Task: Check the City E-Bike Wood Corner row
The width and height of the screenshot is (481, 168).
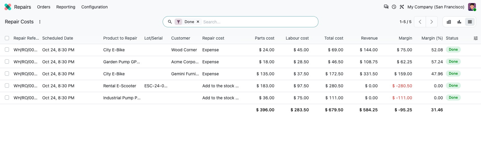Action: click(x=7, y=49)
